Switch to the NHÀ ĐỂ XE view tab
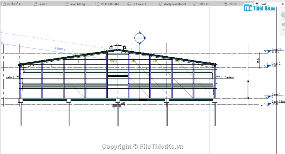This screenshot has height=154, width=285. click(x=12, y=4)
